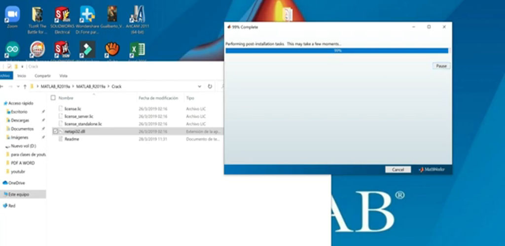505x246 pixels.
Task: Navigate to the Crack breadcrumb segment
Action: 116,87
